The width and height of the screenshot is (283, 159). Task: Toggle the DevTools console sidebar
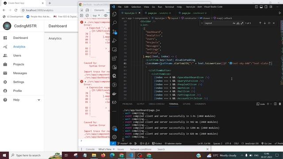pyautogui.click(x=81, y=15)
